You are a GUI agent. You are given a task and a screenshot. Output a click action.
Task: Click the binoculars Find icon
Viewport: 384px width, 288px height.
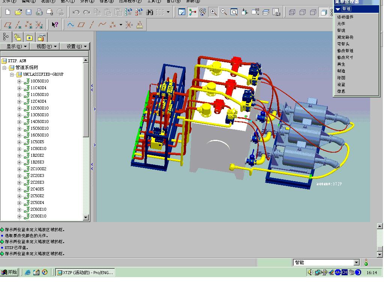(150, 12)
